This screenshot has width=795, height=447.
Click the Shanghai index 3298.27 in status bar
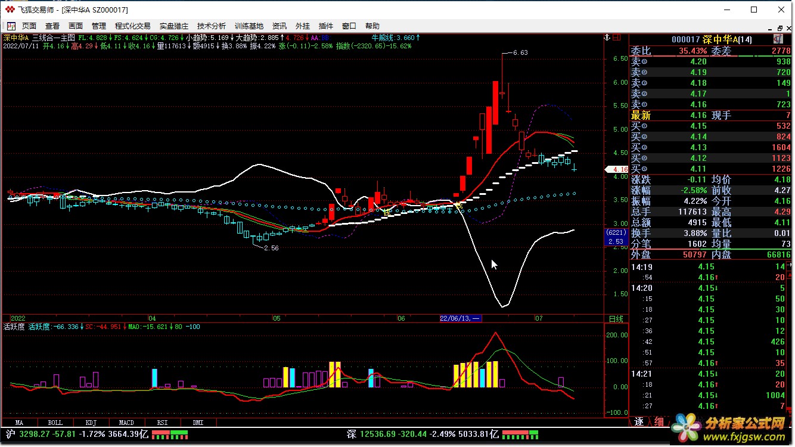pyautogui.click(x=35, y=434)
